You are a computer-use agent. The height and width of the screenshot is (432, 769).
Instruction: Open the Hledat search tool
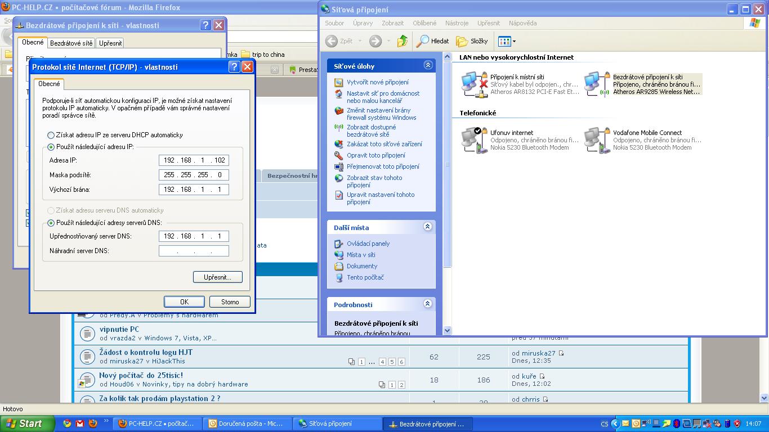coord(432,41)
